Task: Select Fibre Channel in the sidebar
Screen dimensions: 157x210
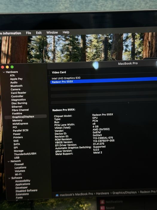Action: tap(20, 110)
